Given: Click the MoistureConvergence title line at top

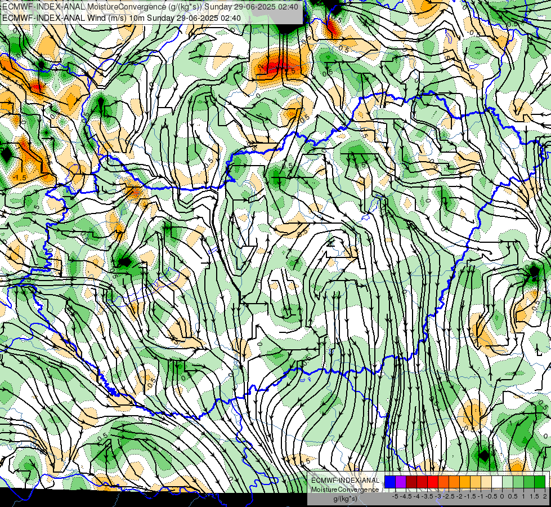Looking at the screenshot, I should pyautogui.click(x=150, y=7).
